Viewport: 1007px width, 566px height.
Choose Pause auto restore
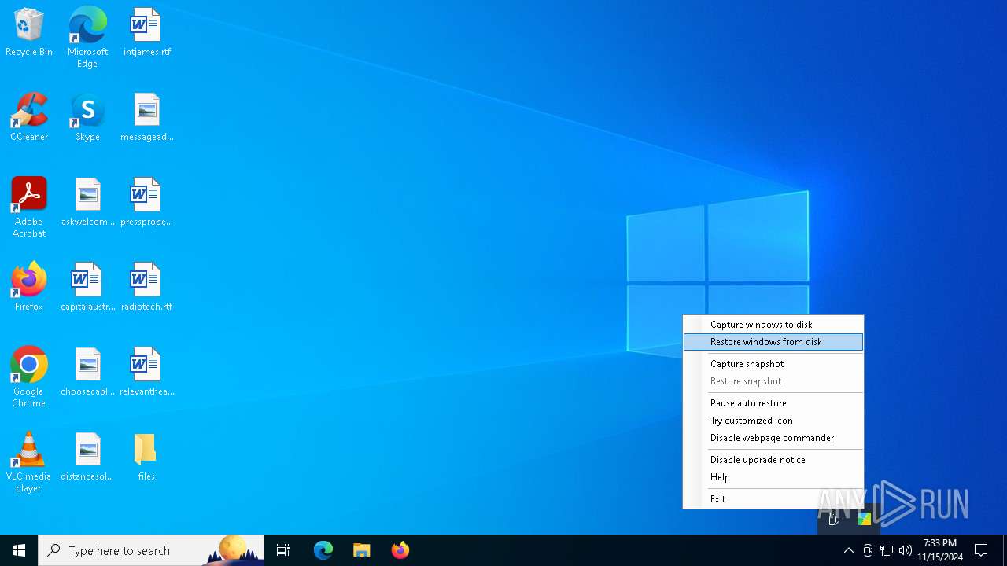click(x=773, y=403)
